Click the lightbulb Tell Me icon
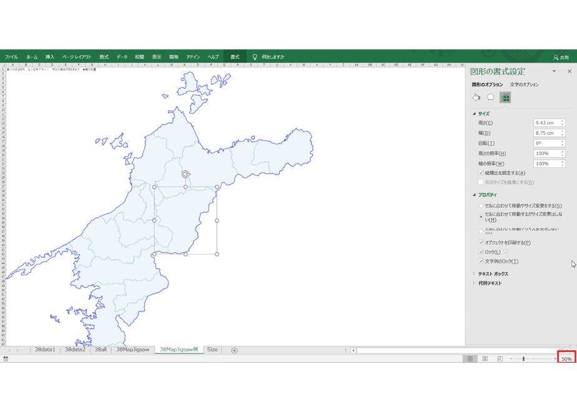 (x=255, y=57)
